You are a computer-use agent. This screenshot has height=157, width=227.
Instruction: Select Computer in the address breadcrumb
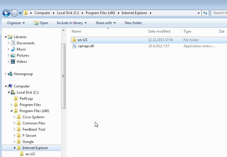click(x=42, y=13)
